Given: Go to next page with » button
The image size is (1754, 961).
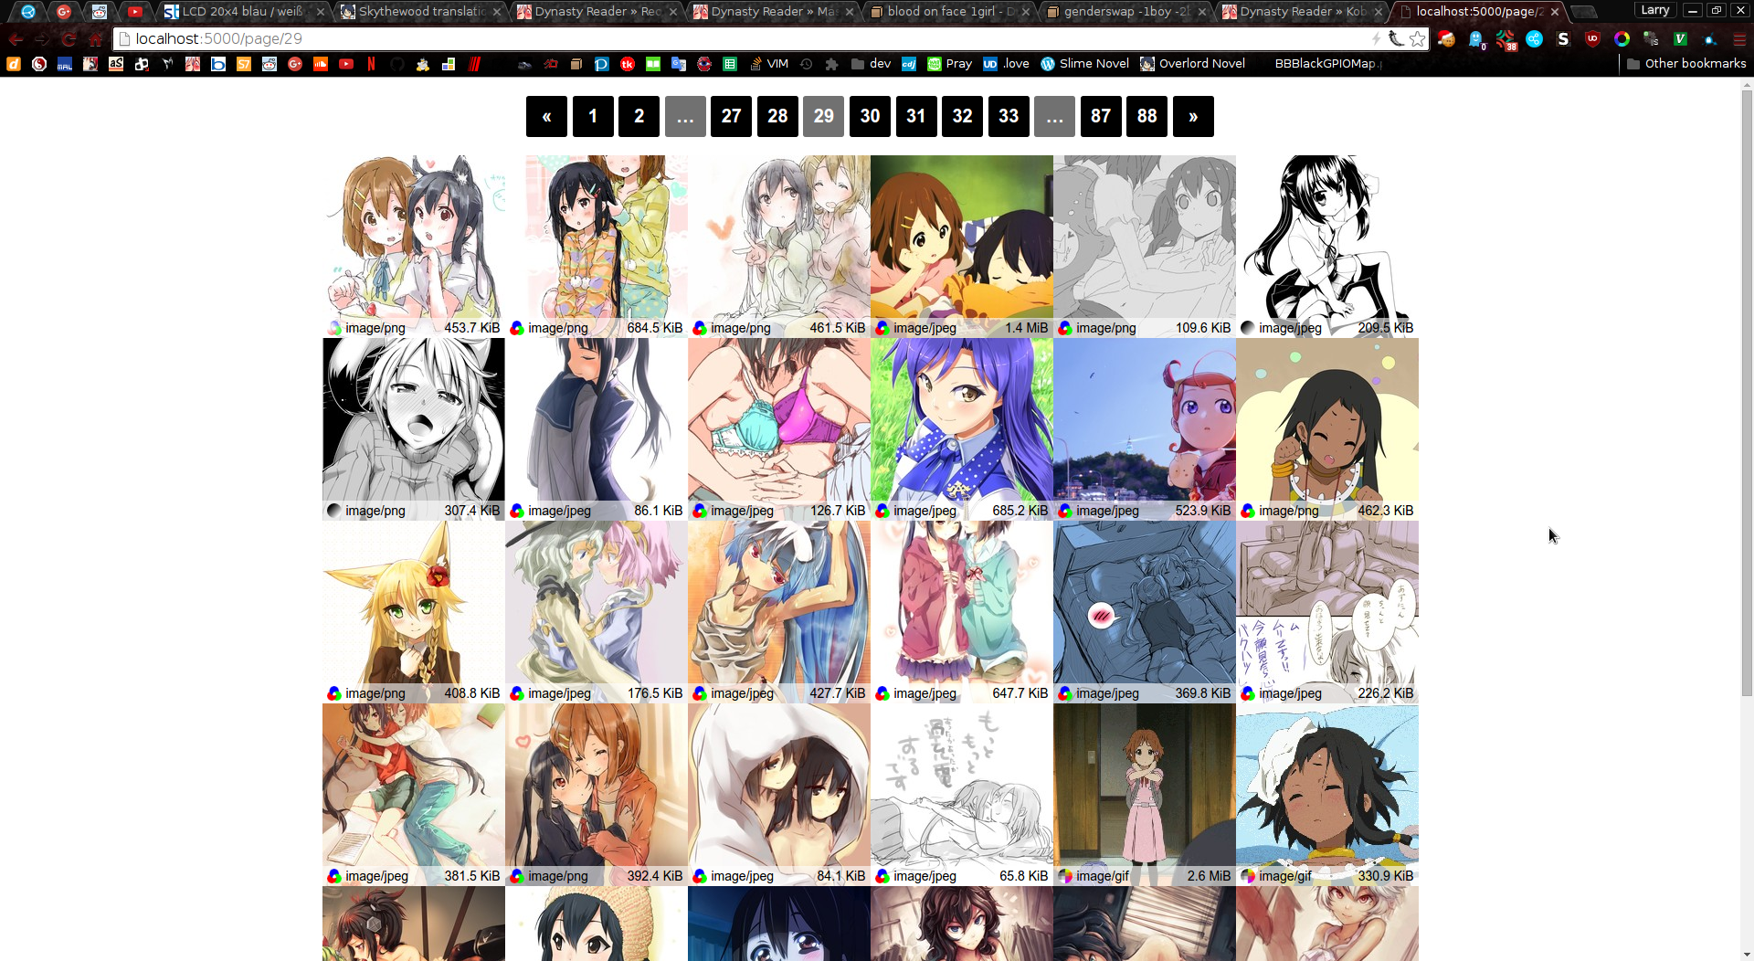Looking at the screenshot, I should tap(1192, 116).
